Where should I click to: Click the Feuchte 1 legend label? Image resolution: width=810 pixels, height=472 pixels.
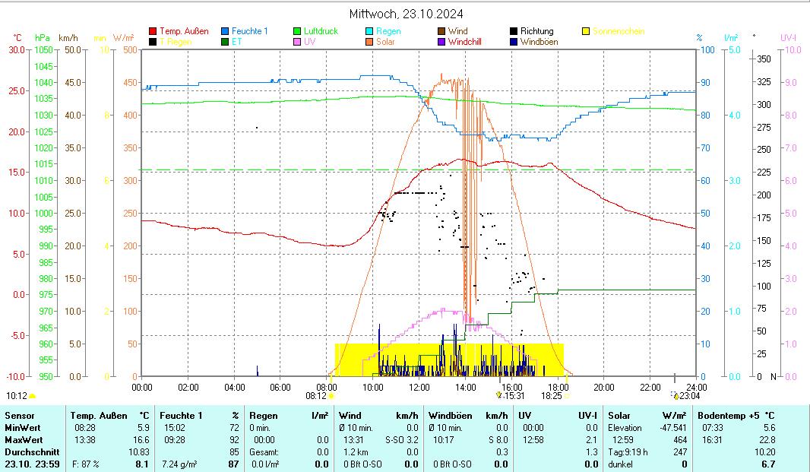coord(249,31)
